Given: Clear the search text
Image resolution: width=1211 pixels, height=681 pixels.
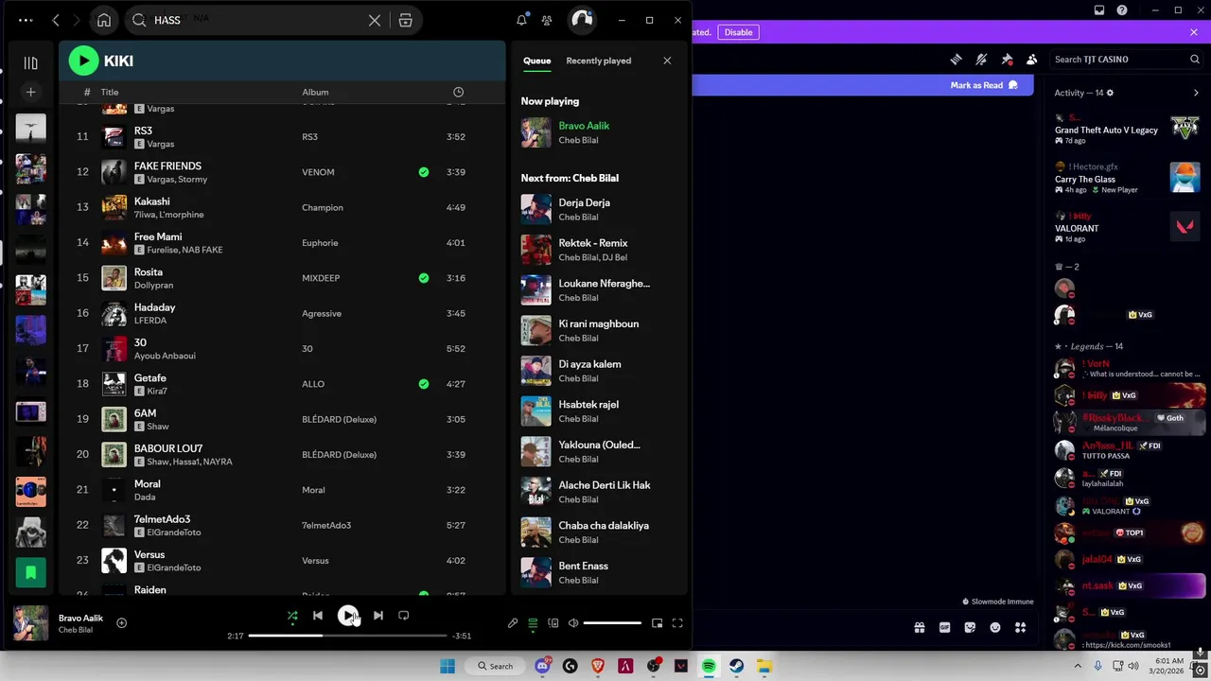Looking at the screenshot, I should click(375, 20).
